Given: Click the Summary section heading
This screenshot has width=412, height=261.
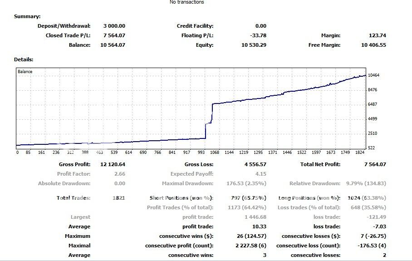Looking at the screenshot, I should point(27,16).
